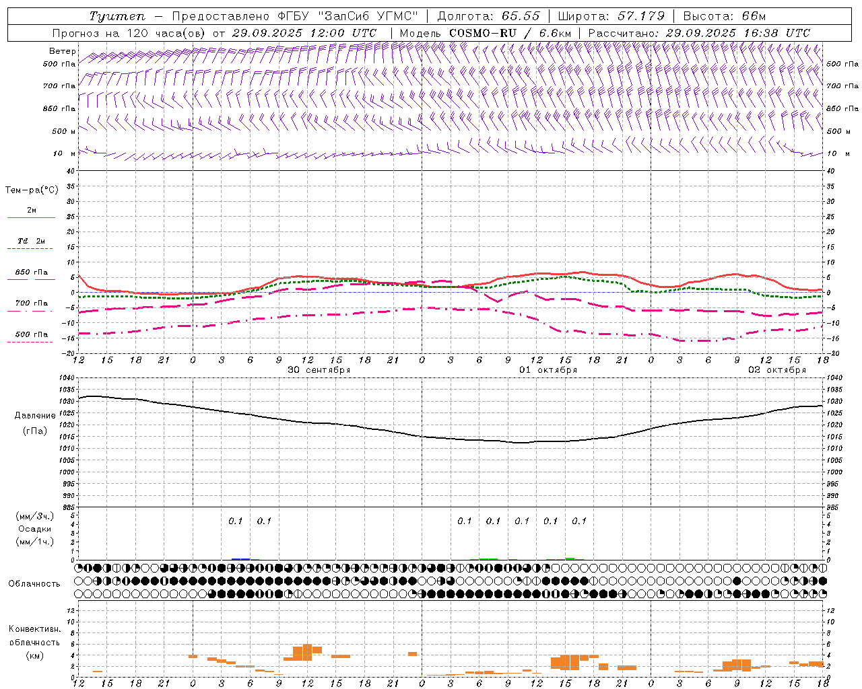Click the "Давление" pressure panel label
Image resolution: width=862 pixels, height=689 pixels.
(x=34, y=416)
